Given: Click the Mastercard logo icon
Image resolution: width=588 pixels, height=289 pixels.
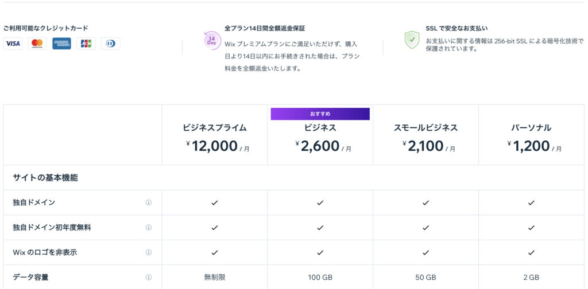Looking at the screenshot, I should click(x=37, y=44).
